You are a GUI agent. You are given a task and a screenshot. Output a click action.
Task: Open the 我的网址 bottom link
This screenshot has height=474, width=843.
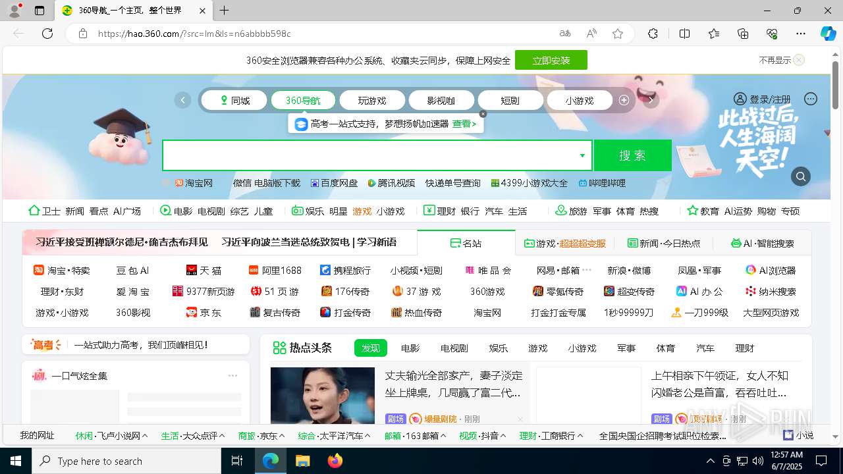(37, 435)
